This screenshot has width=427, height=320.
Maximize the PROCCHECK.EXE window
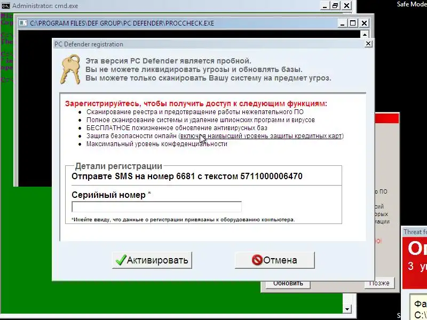pos(353,23)
